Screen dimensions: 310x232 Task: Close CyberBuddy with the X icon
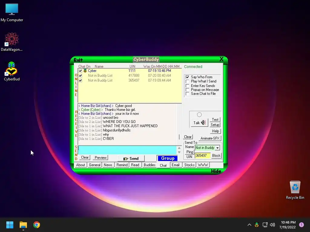[221, 59]
